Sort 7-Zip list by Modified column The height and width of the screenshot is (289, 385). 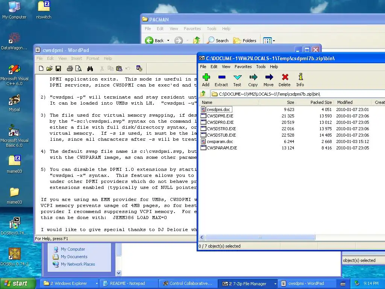pos(353,102)
